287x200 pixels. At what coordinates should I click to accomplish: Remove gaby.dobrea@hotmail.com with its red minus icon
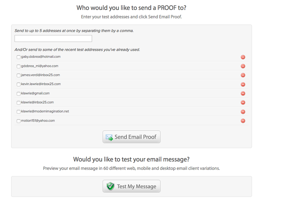point(243,57)
